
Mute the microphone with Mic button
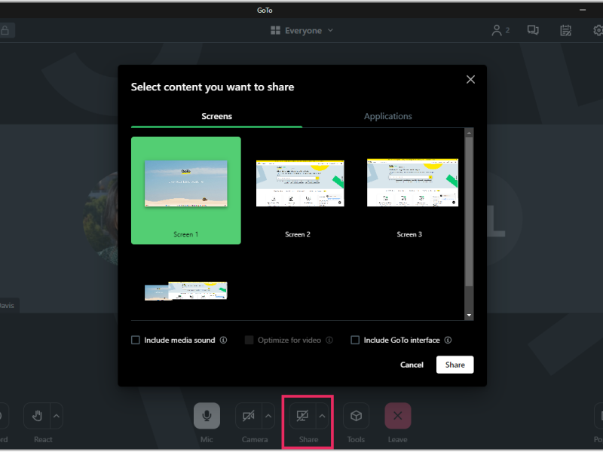coord(207,416)
